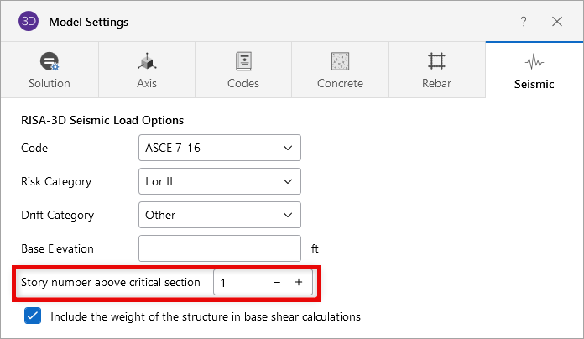This screenshot has height=339, width=584.
Task: Open the Code ASCE 7-16 dropdown
Action: 219,148
